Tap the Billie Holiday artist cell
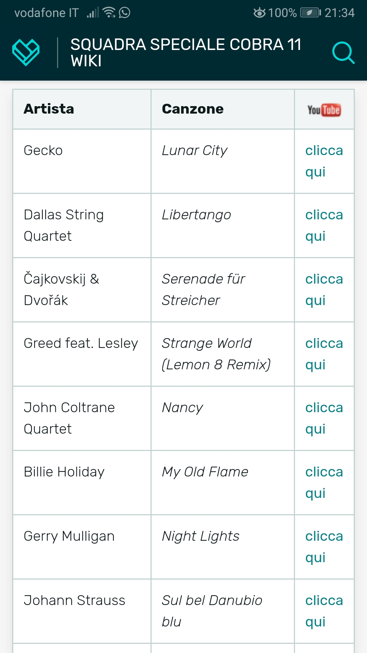Screen dimensions: 367x653 click(64, 472)
